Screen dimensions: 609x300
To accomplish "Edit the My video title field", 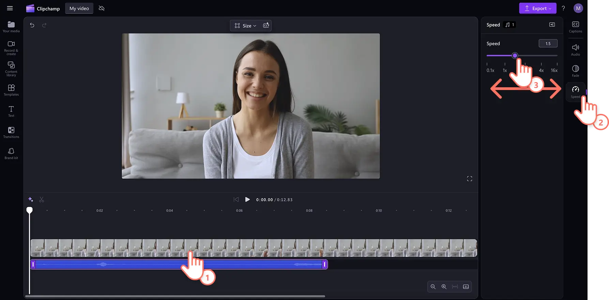I will pos(79,9).
